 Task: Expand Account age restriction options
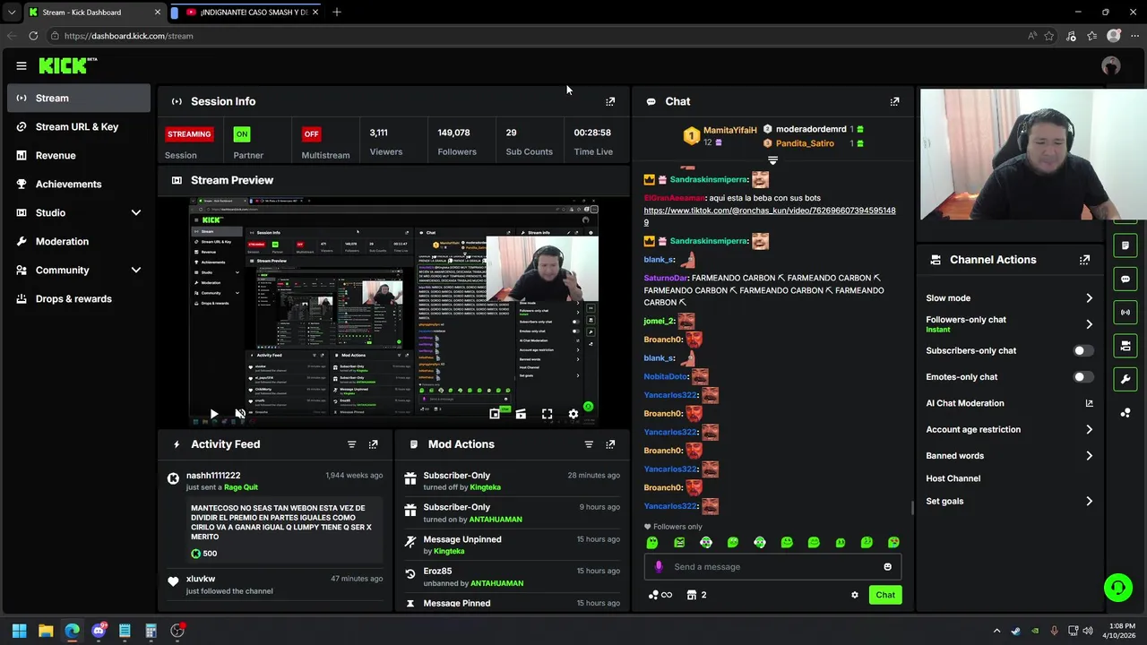(1089, 430)
